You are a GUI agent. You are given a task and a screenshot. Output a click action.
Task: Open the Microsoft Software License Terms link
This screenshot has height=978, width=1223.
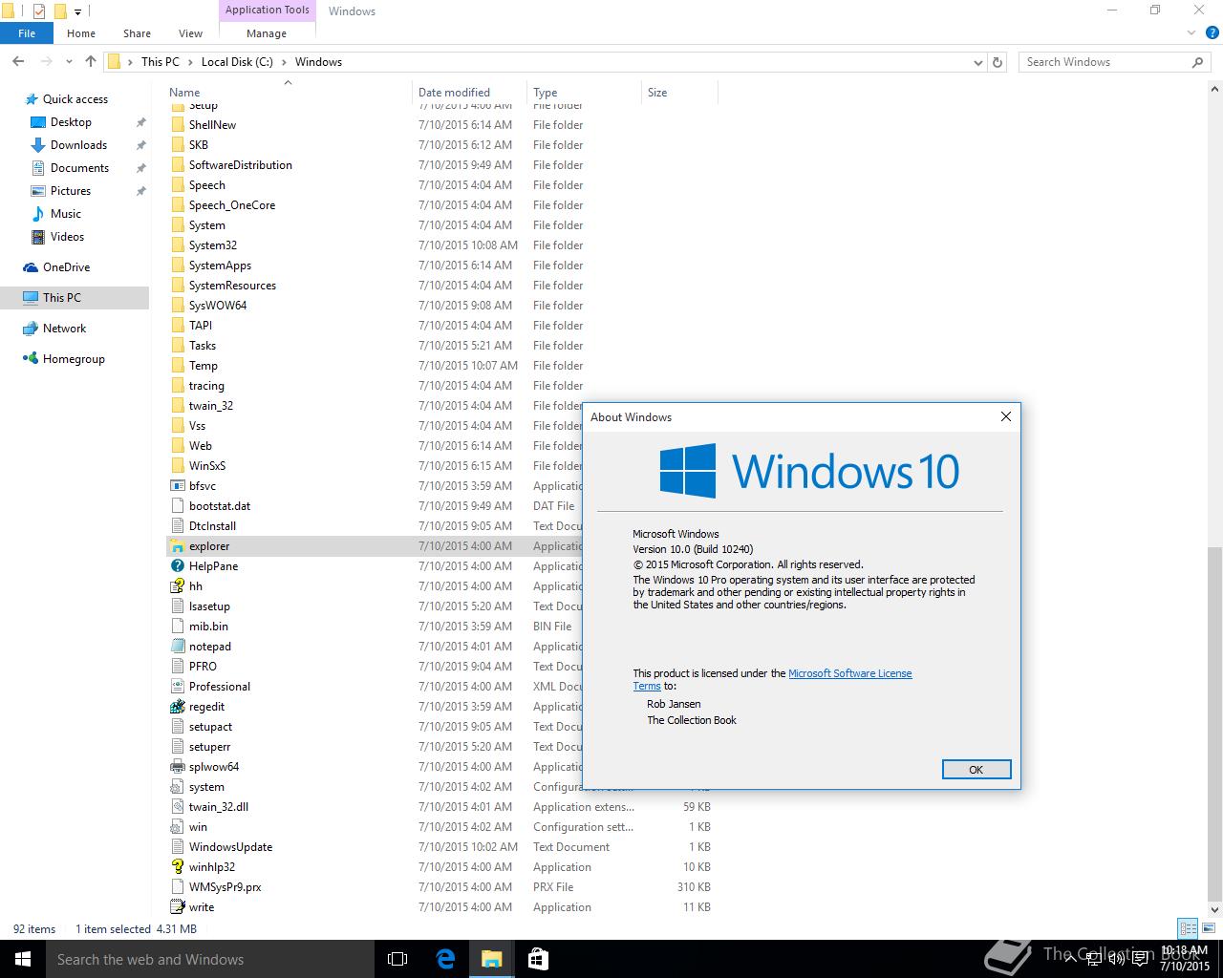point(849,673)
